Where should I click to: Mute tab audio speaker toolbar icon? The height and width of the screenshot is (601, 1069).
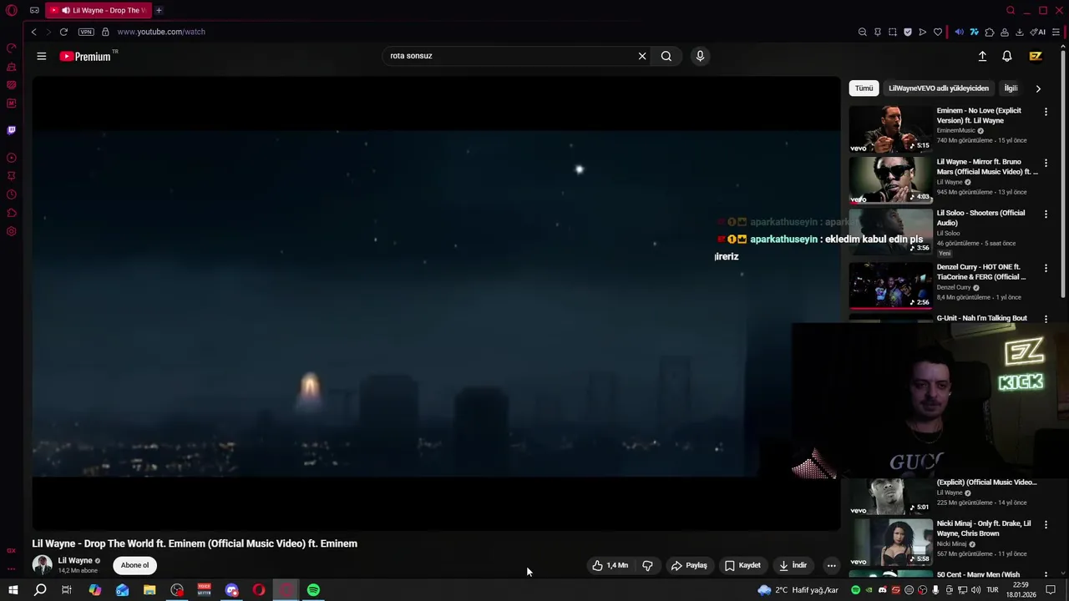click(959, 32)
